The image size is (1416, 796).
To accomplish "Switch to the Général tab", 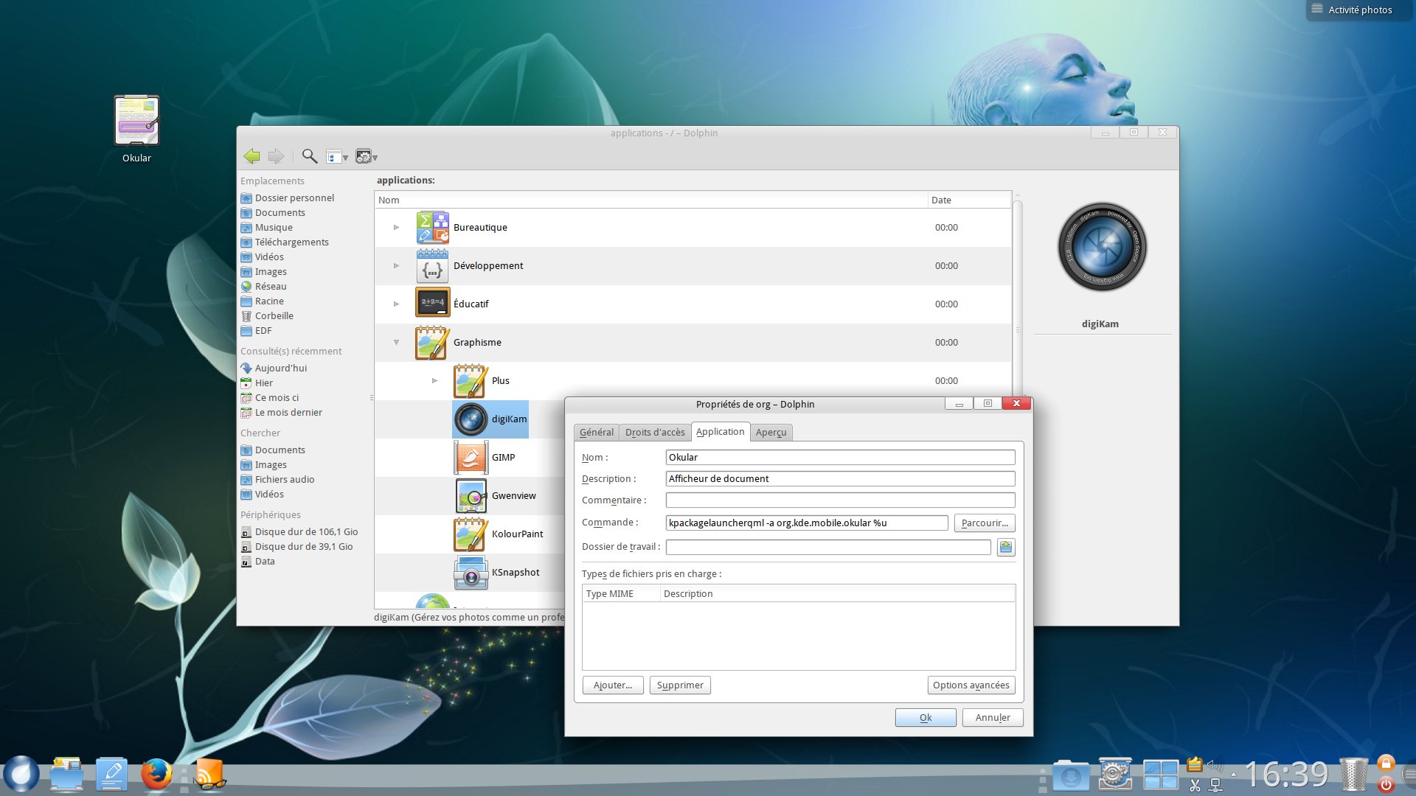I will [596, 433].
